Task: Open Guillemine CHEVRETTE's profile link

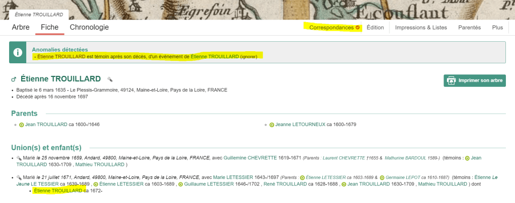Action: (x=250, y=158)
